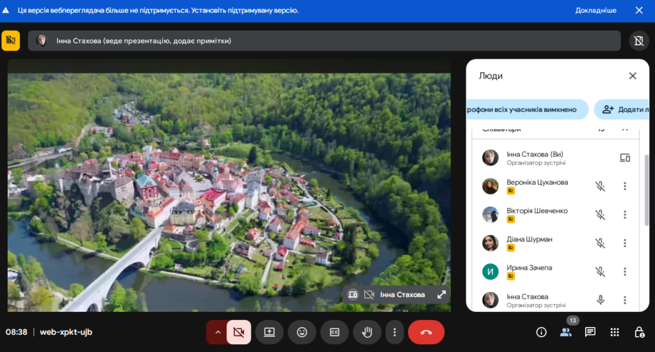Click the Докладніше link in the banner
The width and height of the screenshot is (655, 352).
pos(596,10)
